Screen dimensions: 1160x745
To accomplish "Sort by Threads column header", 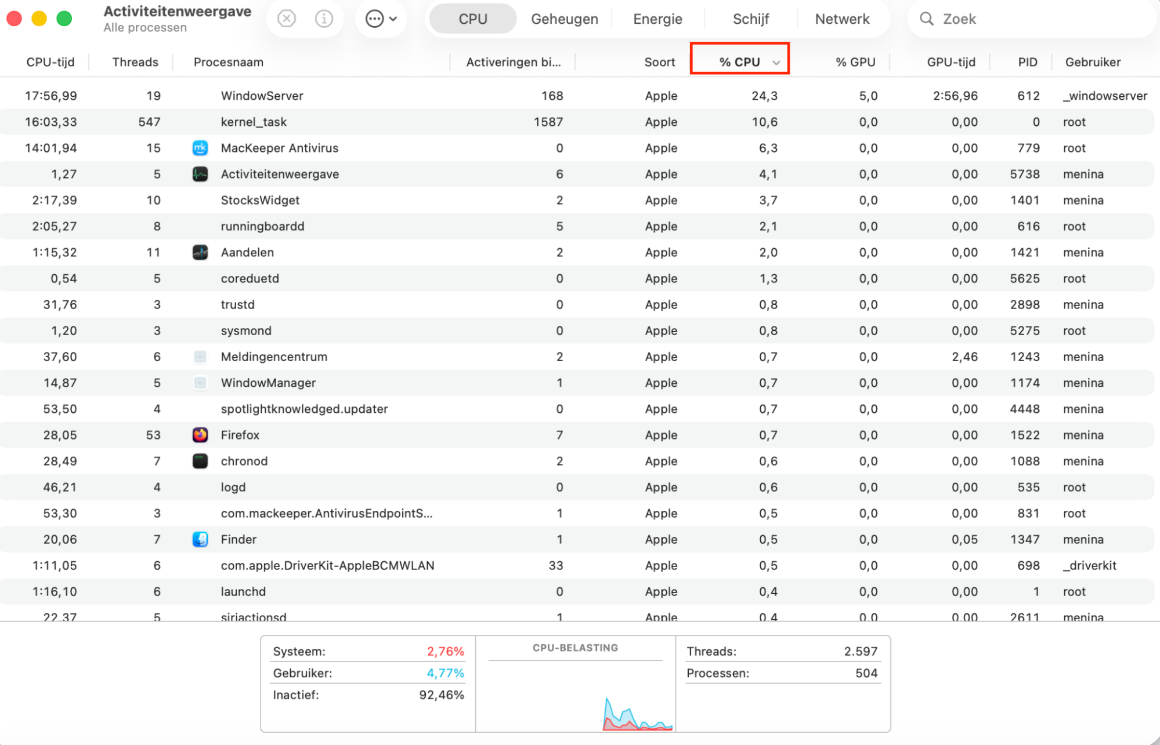I will 135,62.
